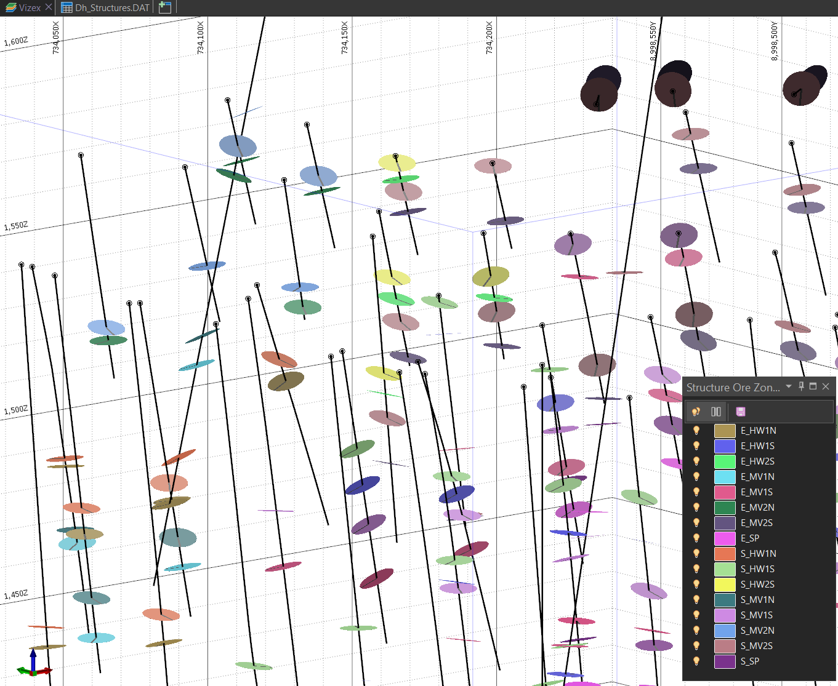Undock the panel using the float window icon
Screen dimensions: 838x686
click(813, 386)
